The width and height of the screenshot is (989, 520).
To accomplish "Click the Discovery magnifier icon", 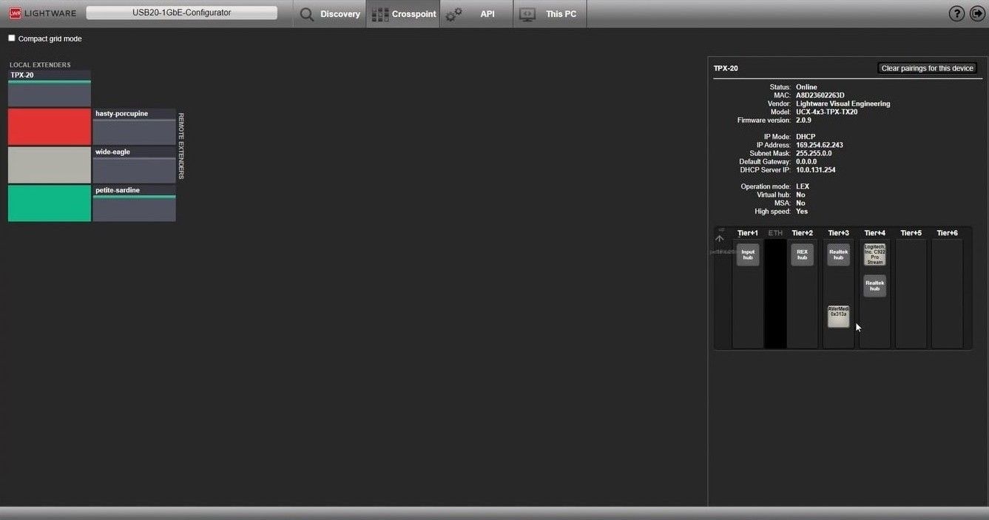I will (307, 14).
